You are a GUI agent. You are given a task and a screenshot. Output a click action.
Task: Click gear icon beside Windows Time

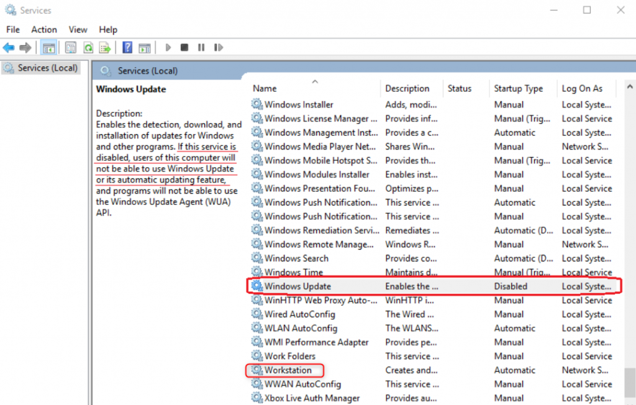point(257,271)
